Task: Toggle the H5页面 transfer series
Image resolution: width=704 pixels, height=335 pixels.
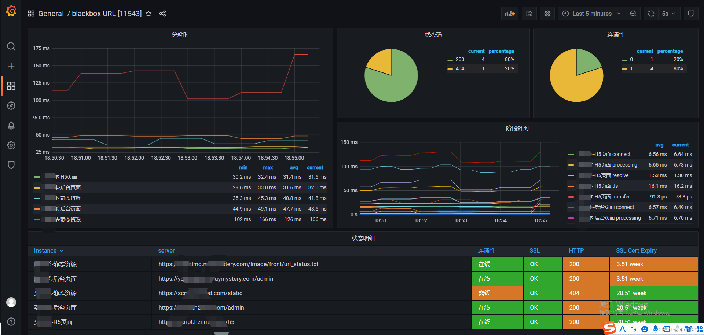Action: coord(604,197)
